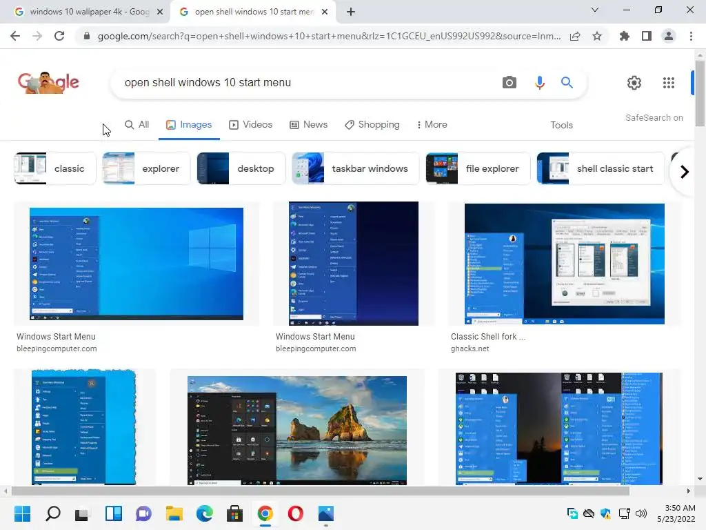The height and width of the screenshot is (530, 706).
Task: Start voice search with microphone
Action: click(539, 83)
